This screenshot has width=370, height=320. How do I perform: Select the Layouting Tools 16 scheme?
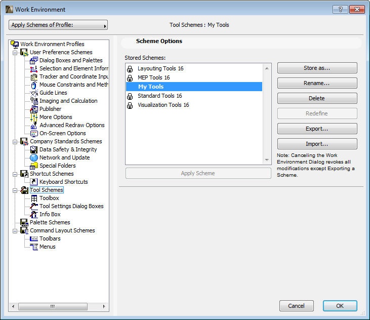click(194, 68)
